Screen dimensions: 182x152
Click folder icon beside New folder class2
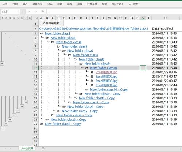[41, 33]
